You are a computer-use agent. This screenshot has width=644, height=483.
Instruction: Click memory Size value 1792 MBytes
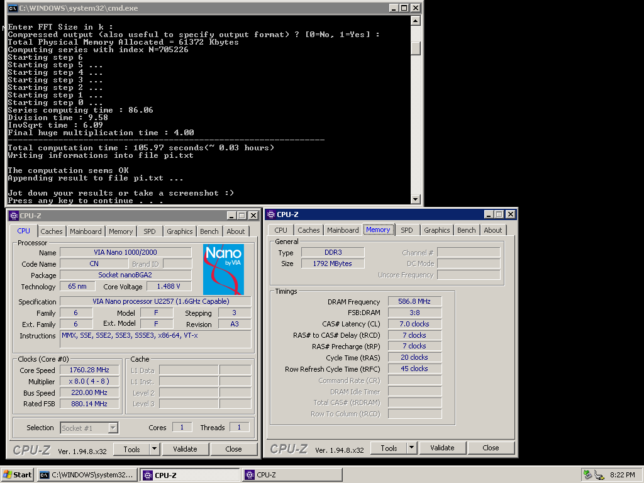click(x=333, y=264)
